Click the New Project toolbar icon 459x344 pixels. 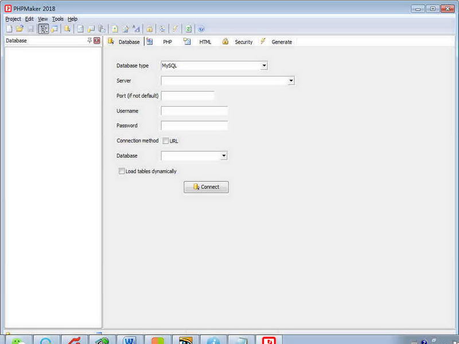coord(9,29)
